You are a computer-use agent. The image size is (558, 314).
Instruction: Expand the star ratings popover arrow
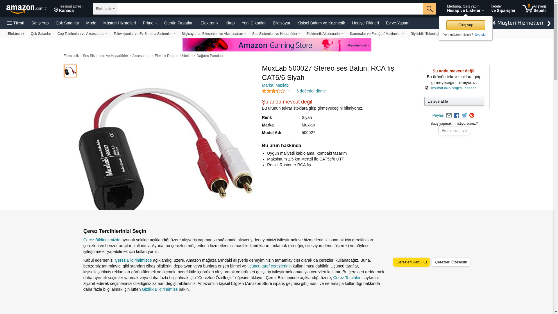289,91
